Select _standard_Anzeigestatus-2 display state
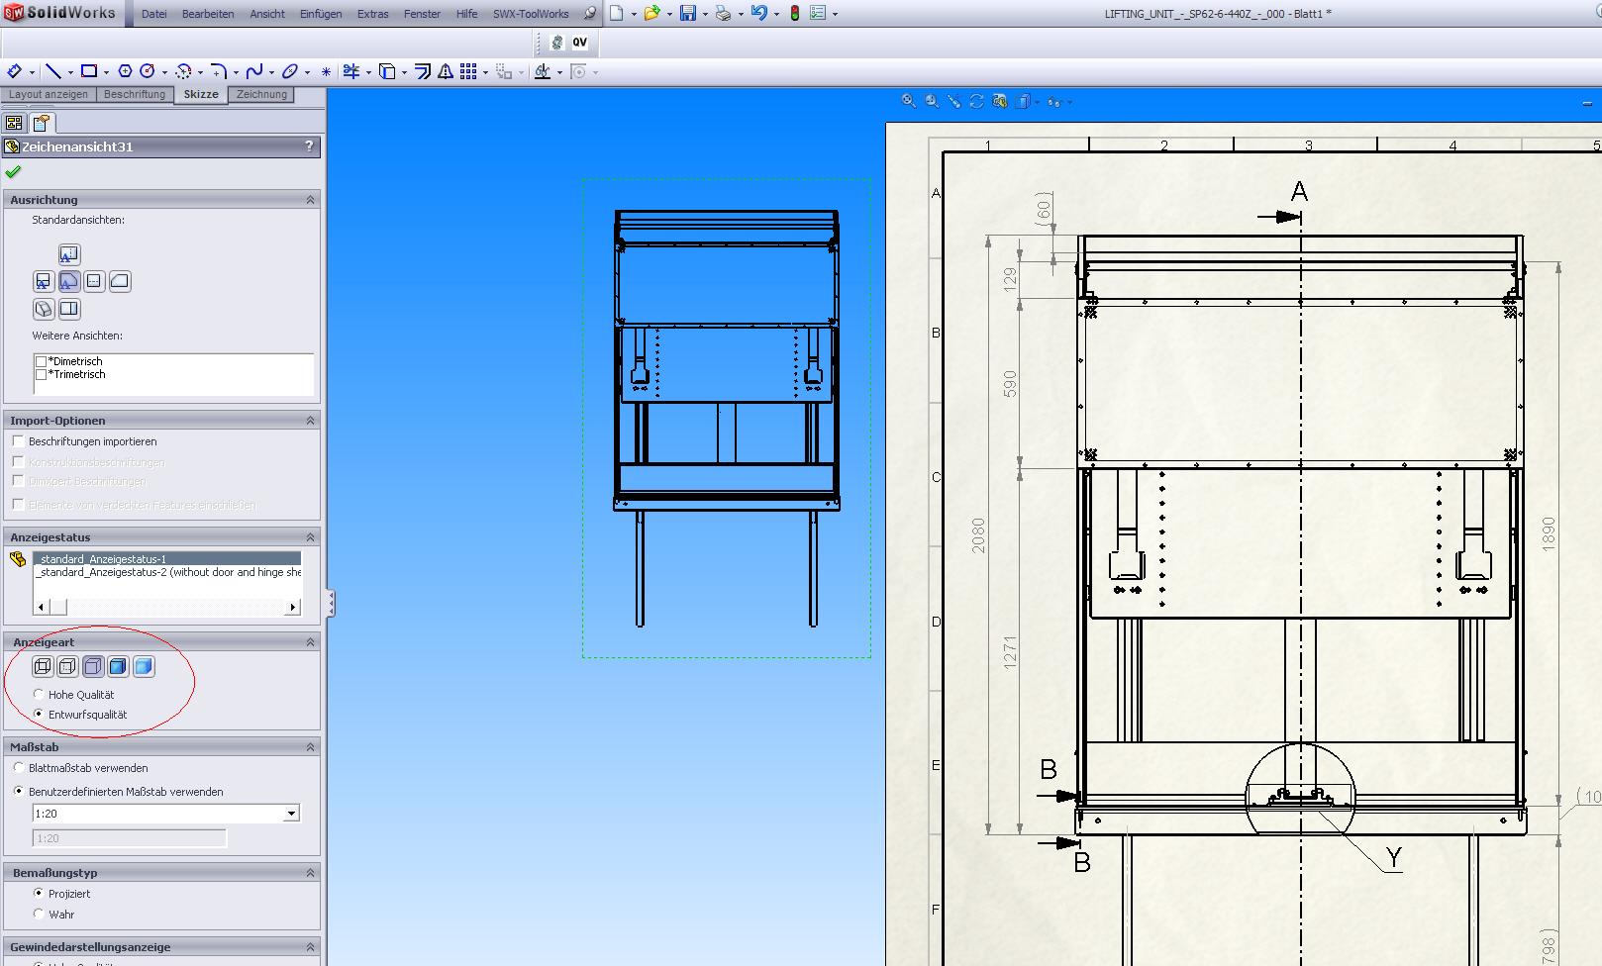 pos(167,572)
